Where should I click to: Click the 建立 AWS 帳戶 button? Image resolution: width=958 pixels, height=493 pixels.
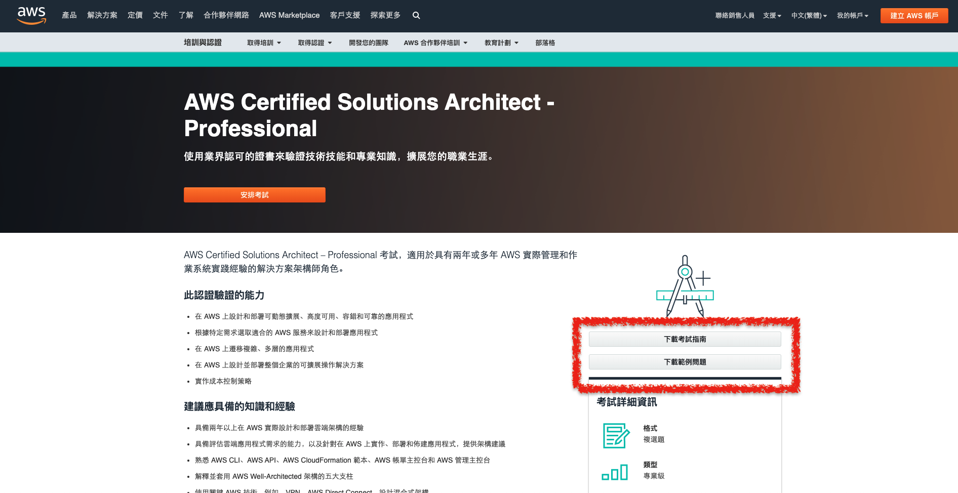point(914,15)
